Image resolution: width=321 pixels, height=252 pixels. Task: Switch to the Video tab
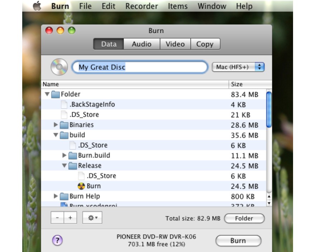click(x=175, y=44)
